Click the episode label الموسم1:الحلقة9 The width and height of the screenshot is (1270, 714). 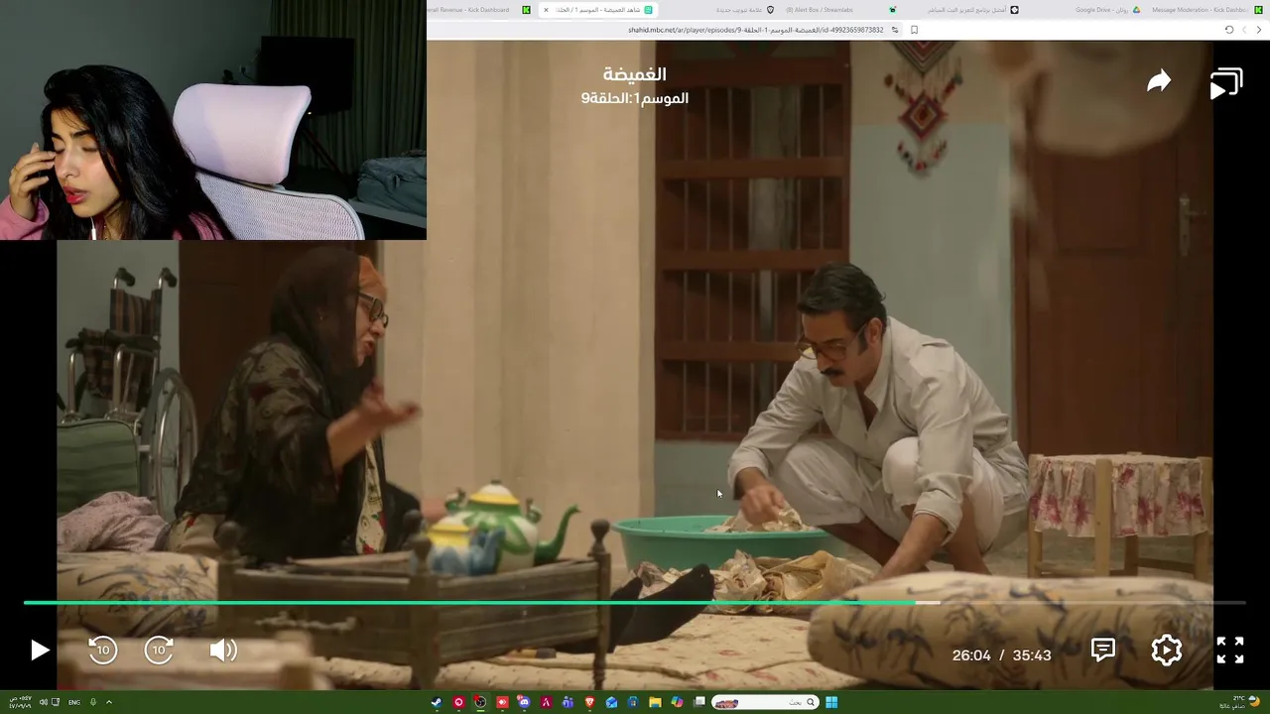click(x=635, y=98)
